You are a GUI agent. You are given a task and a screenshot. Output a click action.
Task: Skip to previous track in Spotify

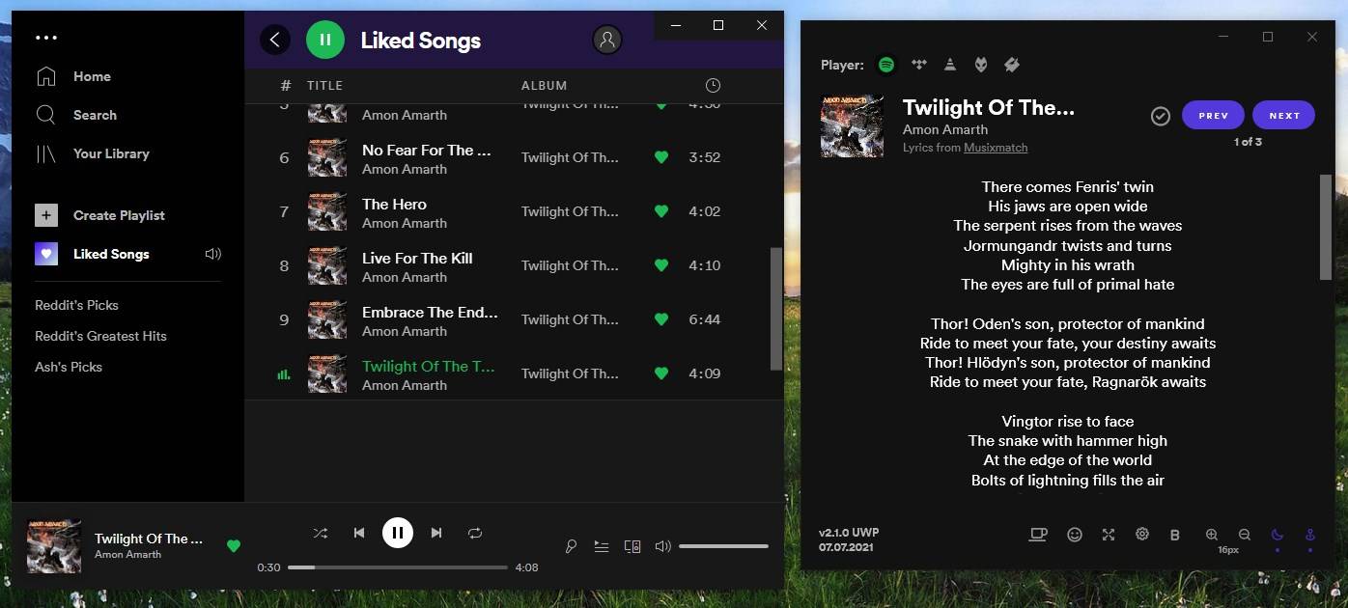(x=359, y=533)
